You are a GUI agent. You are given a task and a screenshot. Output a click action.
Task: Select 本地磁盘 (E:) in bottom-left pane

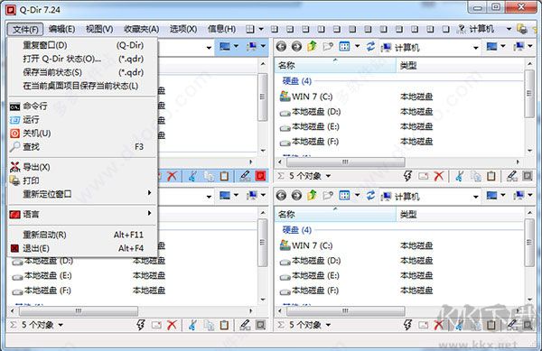pyautogui.click(x=42, y=275)
